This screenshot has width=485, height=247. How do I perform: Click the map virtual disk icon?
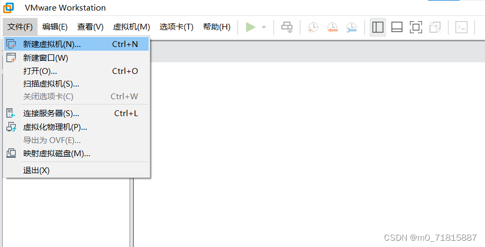pyautogui.click(x=11, y=153)
